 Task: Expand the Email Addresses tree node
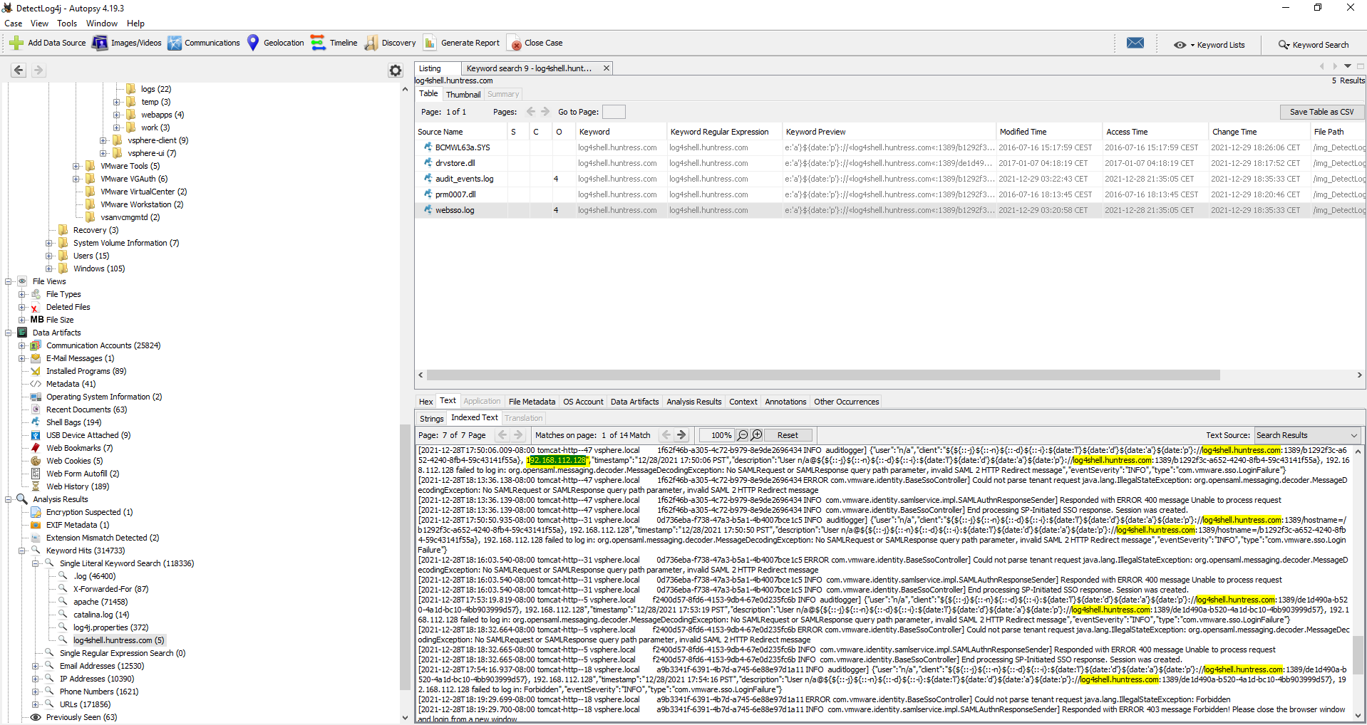point(36,666)
